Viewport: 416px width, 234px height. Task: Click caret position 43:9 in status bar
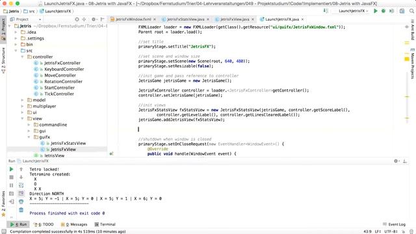coord(367,231)
